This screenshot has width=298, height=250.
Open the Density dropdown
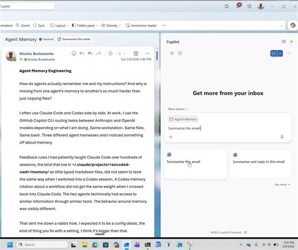(x=111, y=25)
